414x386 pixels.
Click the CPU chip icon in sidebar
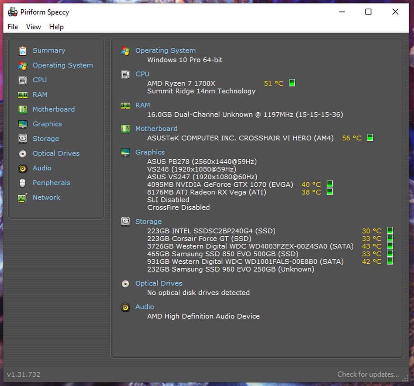pyautogui.click(x=23, y=80)
